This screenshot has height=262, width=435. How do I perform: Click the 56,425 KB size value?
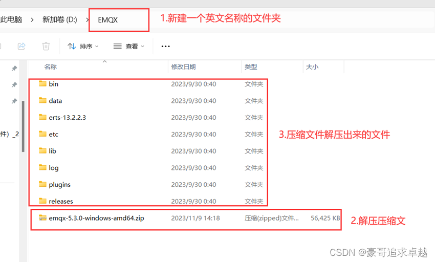(x=325, y=218)
